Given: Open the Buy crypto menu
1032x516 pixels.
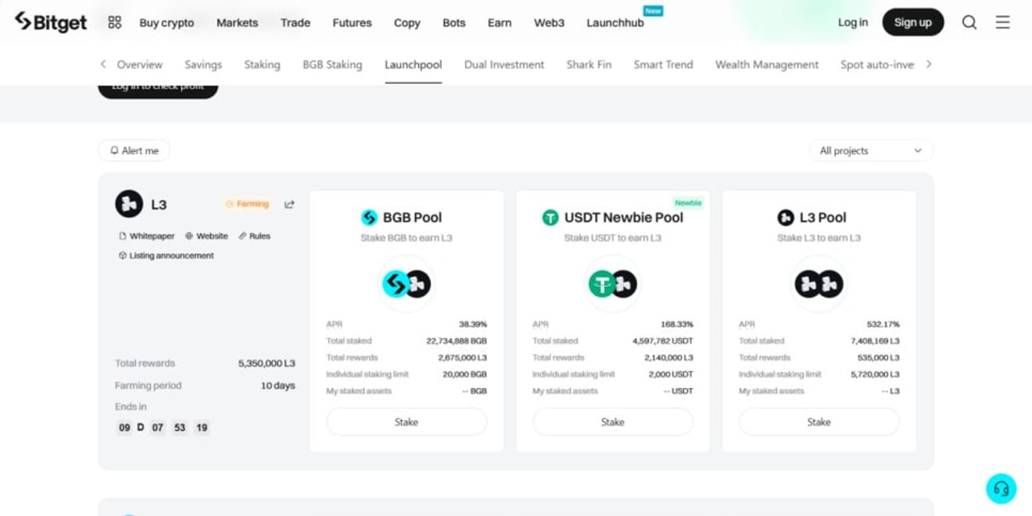Looking at the screenshot, I should tap(167, 23).
